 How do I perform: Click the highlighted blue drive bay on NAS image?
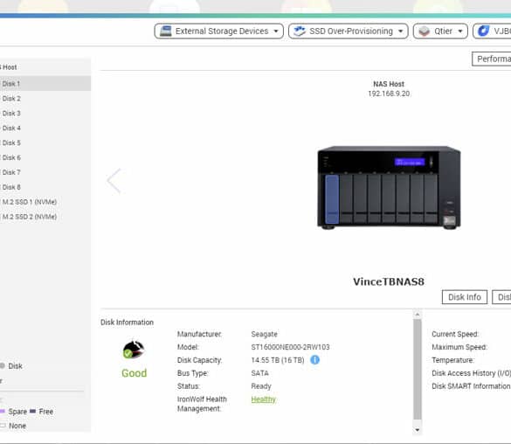pyautogui.click(x=332, y=199)
